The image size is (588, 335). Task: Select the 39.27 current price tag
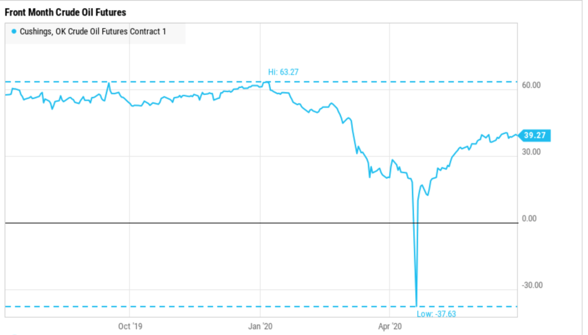[535, 136]
